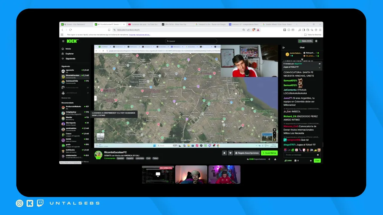This screenshot has height=215, width=383.
Task: Expand the pinned message chevron in chat
Action: [319, 67]
